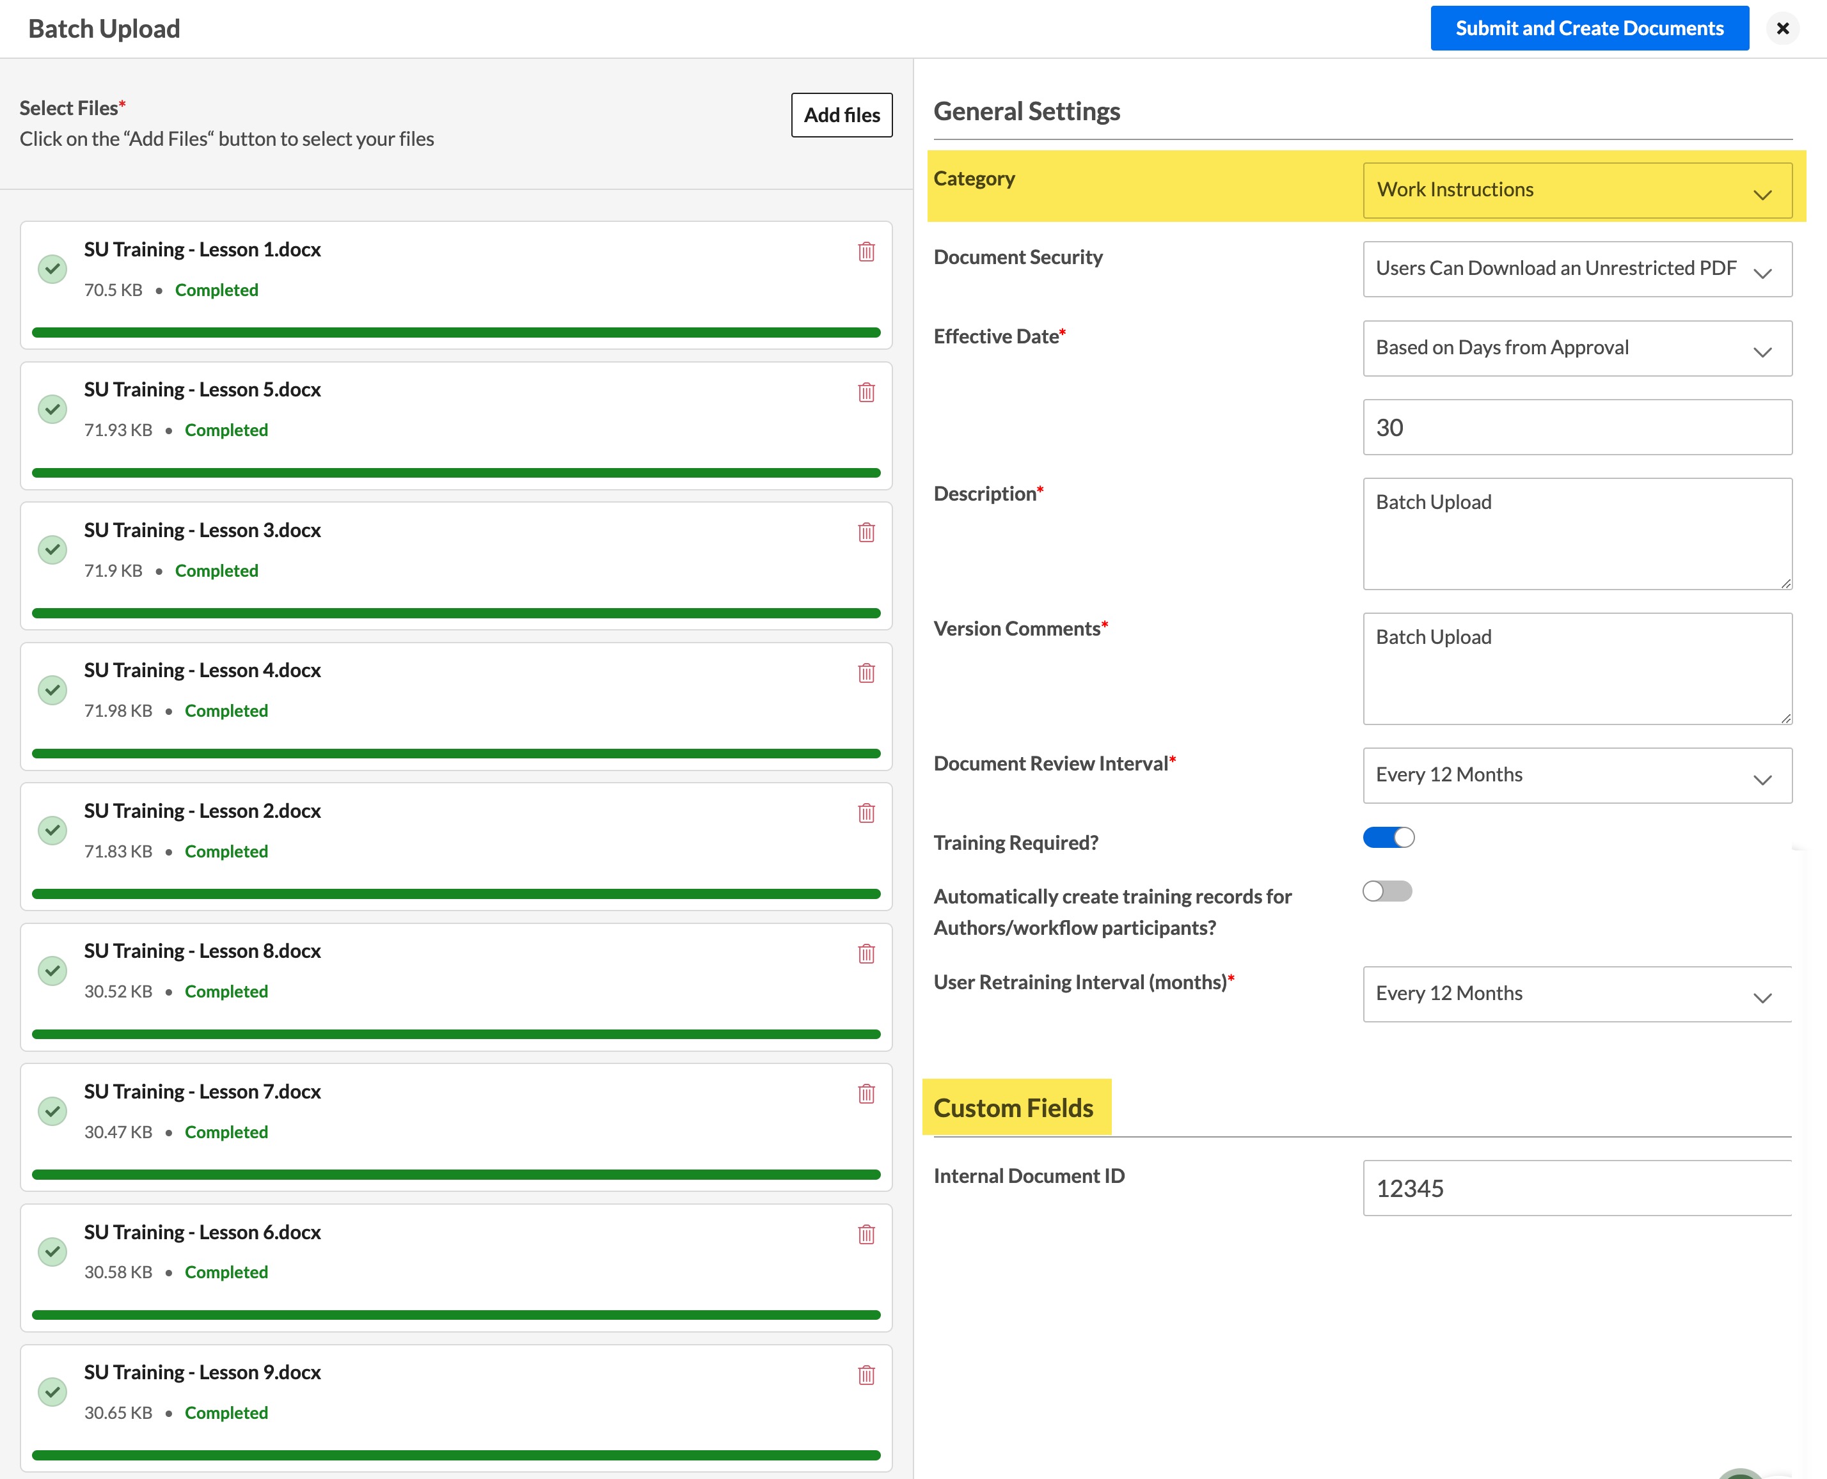
Task: Click Completed status of Lesson 6.docx
Action: point(226,1272)
